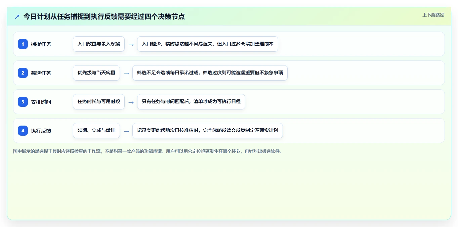This screenshot has height=227, width=458.
Task: Click the 上下游路径 label in header
Action: click(433, 15)
